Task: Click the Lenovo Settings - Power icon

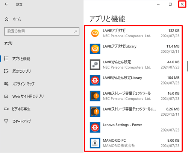Action: [x=95, y=127]
